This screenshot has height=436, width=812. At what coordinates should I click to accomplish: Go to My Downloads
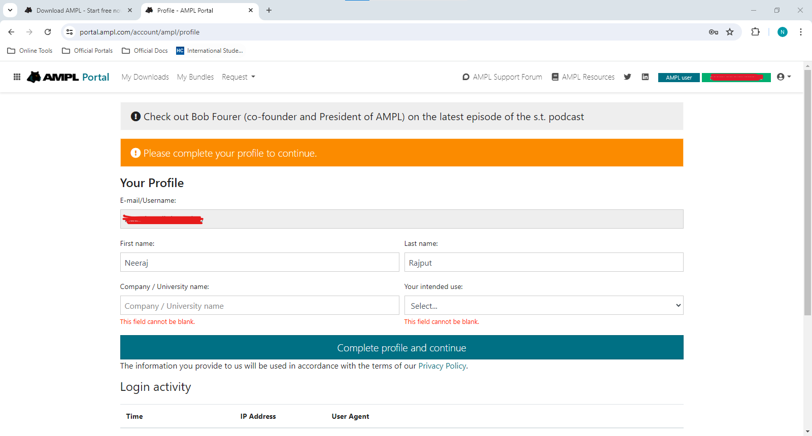click(145, 77)
